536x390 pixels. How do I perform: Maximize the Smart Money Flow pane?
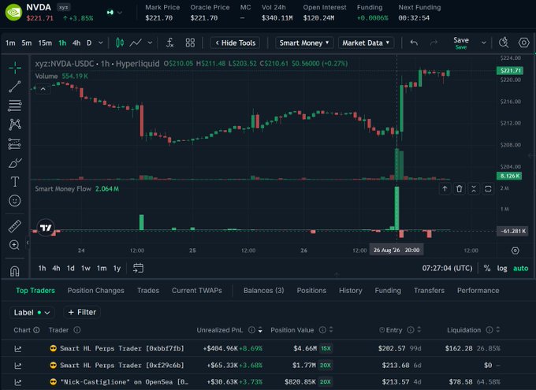[488, 188]
